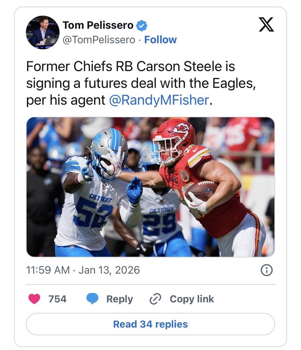Open the football game photo
Viewport: 301px width, 350px height.
point(150,187)
